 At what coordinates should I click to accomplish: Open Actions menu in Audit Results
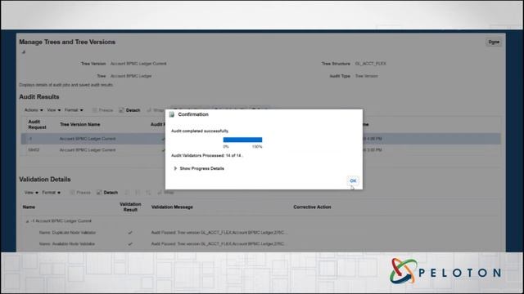coord(34,110)
